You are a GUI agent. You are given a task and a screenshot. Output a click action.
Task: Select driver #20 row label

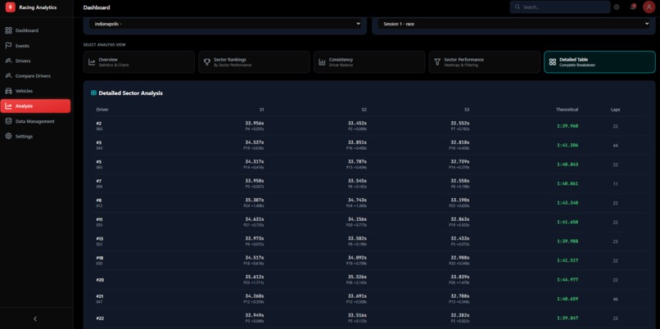pos(100,280)
